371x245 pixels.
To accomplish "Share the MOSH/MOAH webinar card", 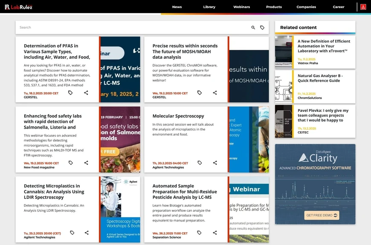I will (215, 93).
